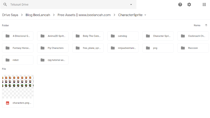Viewport: 210px width, 118px height.
Task: Select the Boky The Cute... folder icon
Action: (78, 36)
